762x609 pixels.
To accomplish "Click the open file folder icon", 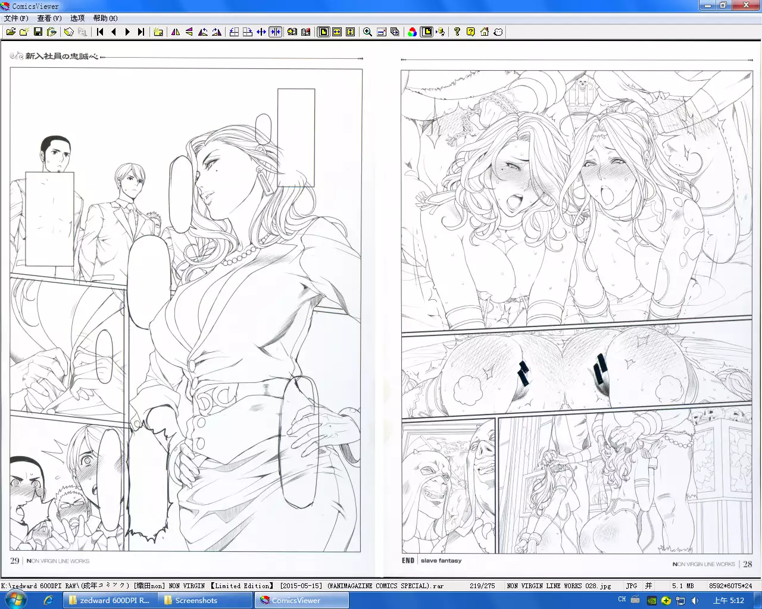I will tap(11, 32).
